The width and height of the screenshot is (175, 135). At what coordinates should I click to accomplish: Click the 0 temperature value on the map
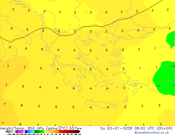tap(171, 47)
